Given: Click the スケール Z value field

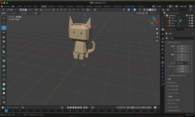Looking at the screenshot, I should coord(182,72).
